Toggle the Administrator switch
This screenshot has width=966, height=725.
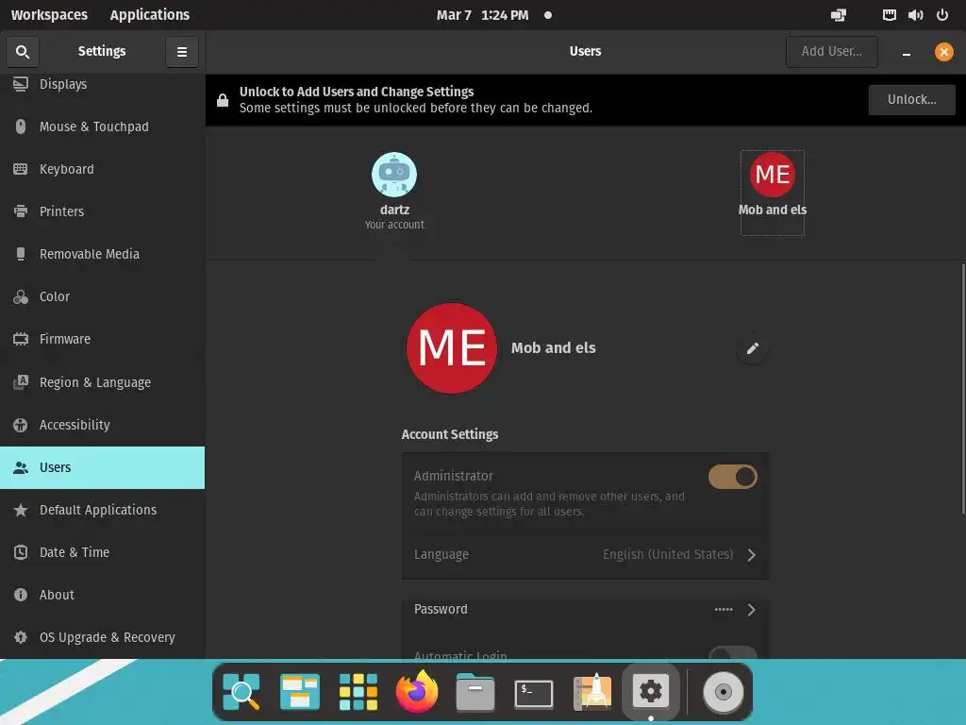[732, 477]
